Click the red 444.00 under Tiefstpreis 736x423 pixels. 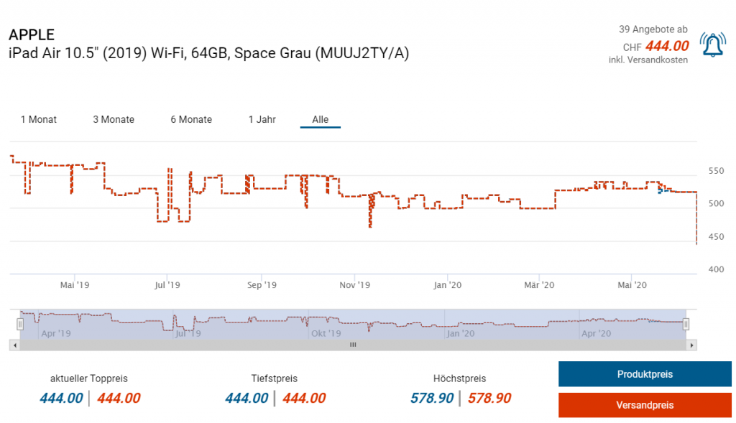pyautogui.click(x=304, y=398)
